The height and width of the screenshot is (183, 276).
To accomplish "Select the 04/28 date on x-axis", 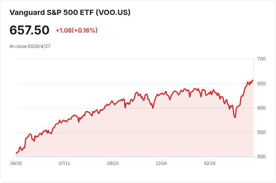I will point(16,163).
